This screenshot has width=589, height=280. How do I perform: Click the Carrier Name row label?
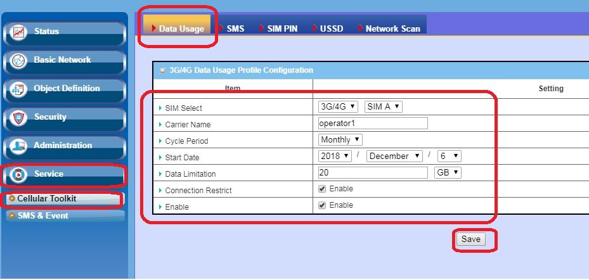(x=188, y=125)
